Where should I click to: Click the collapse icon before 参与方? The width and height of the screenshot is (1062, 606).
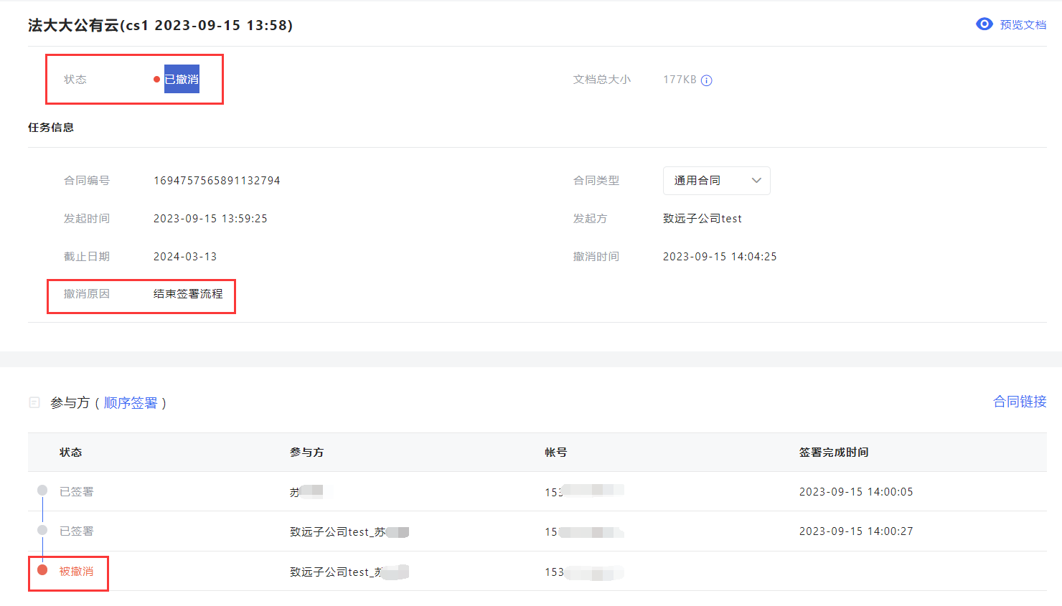[34, 403]
